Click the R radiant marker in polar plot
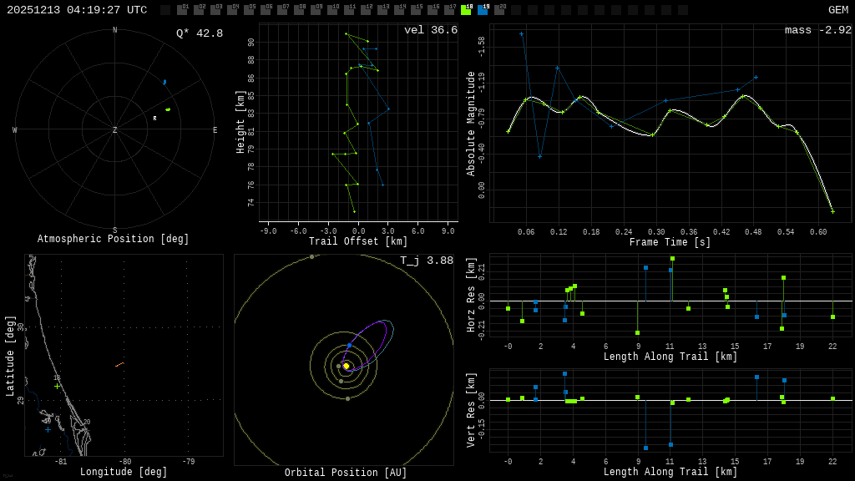Screen dimensions: 855x481 [154, 119]
